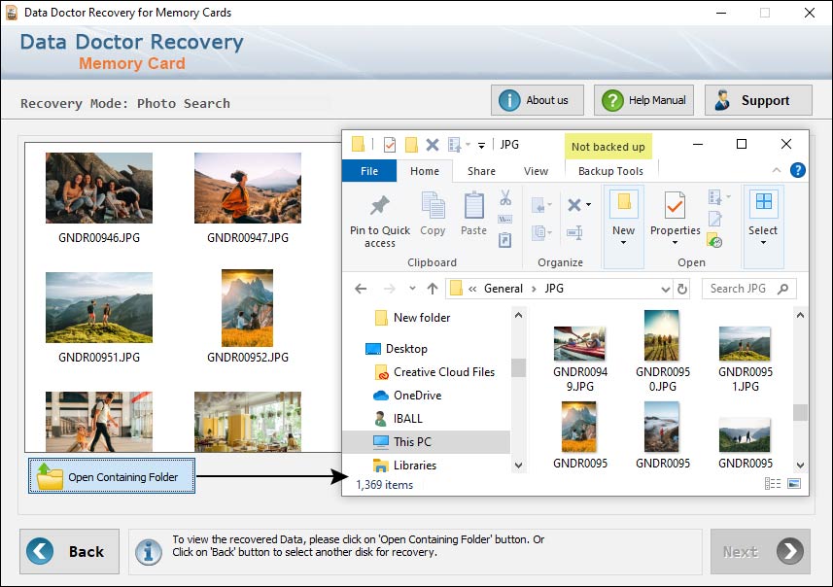Screen dimensions: 833x587
Task: Open the blue File menu tab
Action: (x=369, y=171)
